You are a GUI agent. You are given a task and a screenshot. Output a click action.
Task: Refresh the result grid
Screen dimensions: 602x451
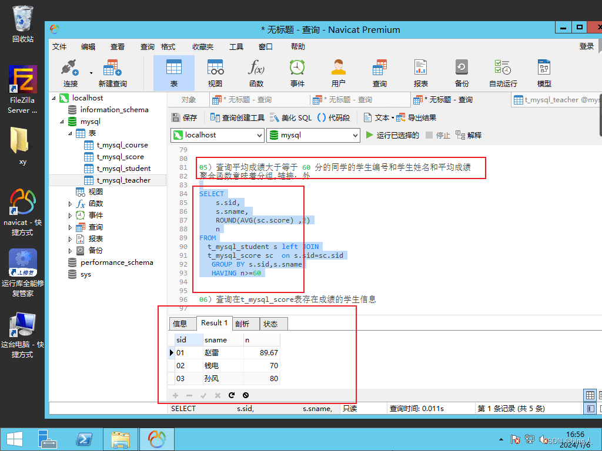(232, 395)
